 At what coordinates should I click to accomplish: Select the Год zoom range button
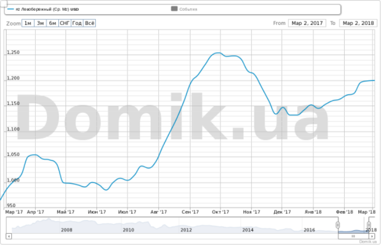[x=77, y=23]
